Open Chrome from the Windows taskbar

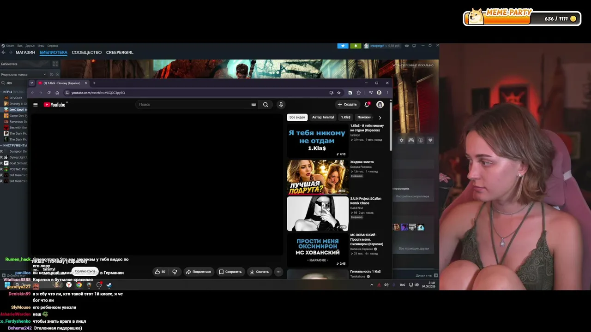(x=79, y=285)
